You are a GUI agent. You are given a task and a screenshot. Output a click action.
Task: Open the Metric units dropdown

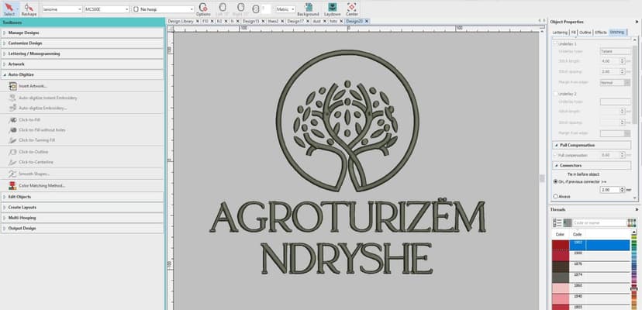pos(285,9)
